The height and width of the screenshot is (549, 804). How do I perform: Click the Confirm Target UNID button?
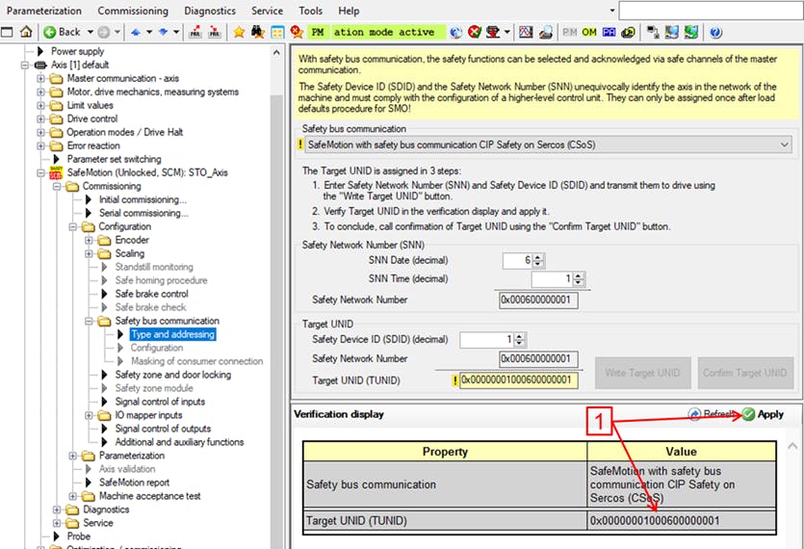745,373
